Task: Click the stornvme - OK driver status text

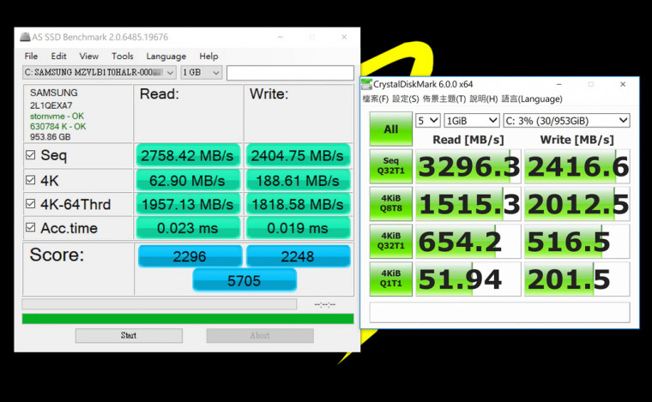Action: [x=57, y=117]
